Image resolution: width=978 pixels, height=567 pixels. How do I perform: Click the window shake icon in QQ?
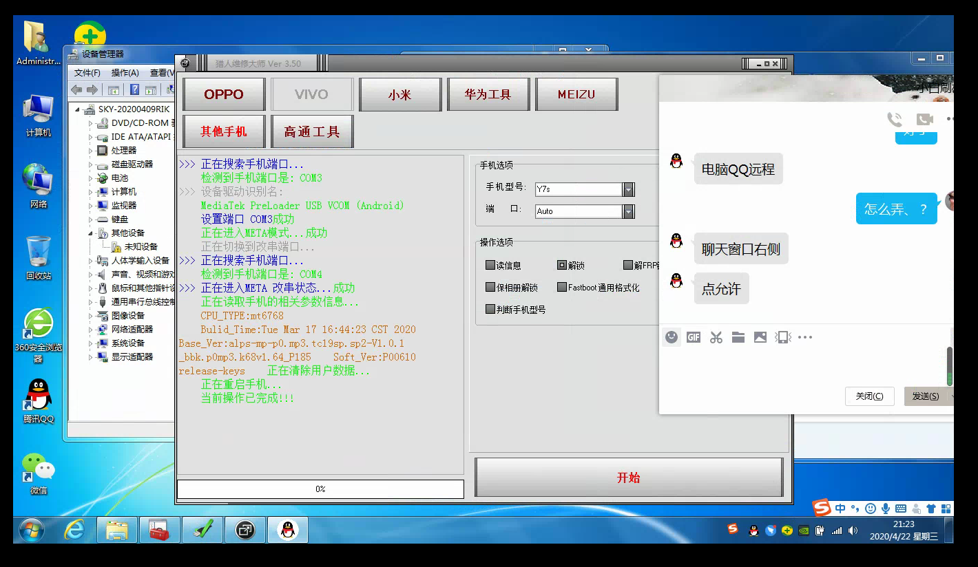coord(783,337)
